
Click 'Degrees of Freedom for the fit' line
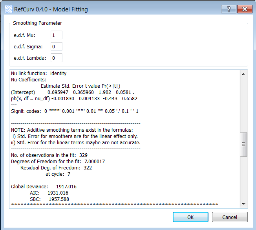pos(58,162)
